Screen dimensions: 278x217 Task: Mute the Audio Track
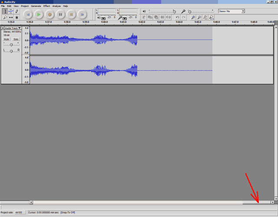click(7, 39)
